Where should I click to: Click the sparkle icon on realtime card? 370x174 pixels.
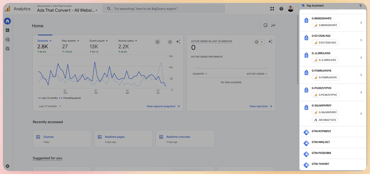click(270, 42)
